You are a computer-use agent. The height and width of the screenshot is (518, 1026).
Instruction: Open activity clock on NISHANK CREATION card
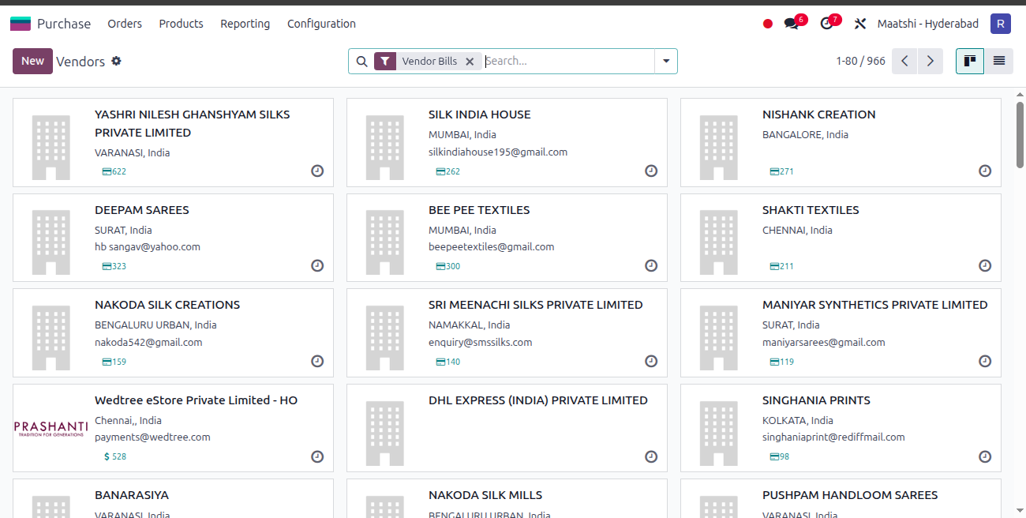pyautogui.click(x=985, y=171)
